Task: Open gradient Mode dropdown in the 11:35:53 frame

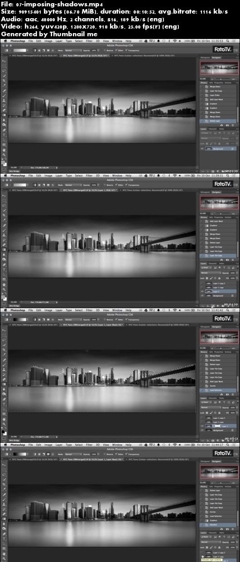Action: 73,50
